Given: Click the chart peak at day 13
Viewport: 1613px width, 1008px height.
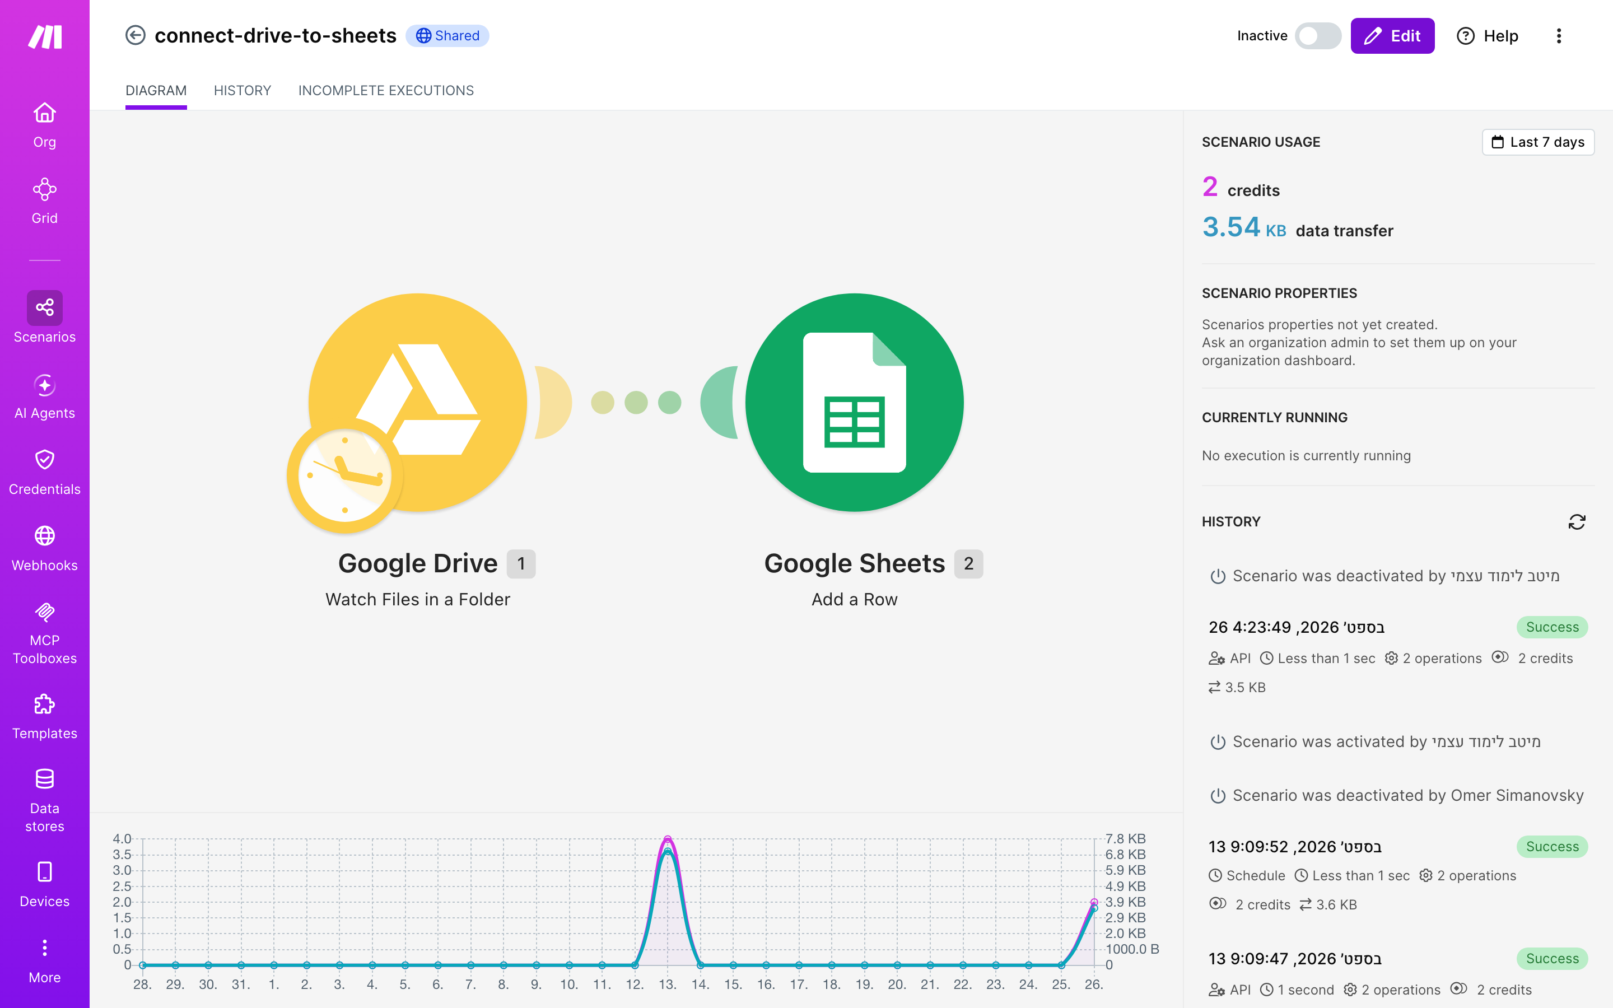Looking at the screenshot, I should (667, 840).
